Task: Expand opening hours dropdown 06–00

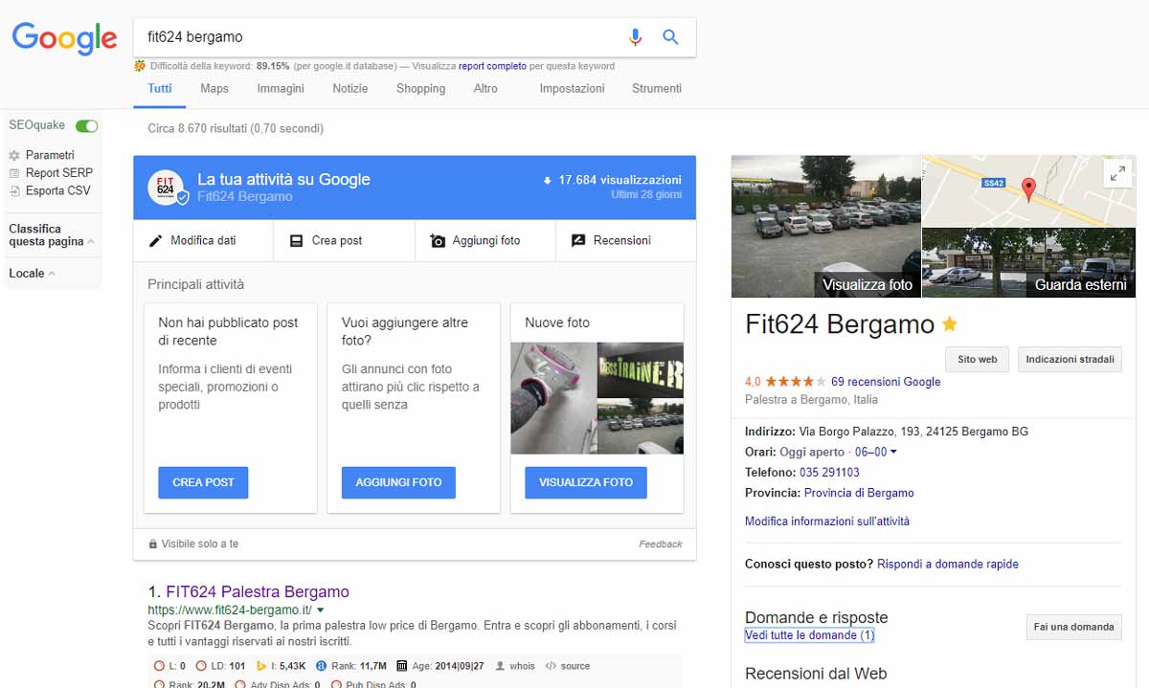Action: pyautogui.click(x=875, y=452)
